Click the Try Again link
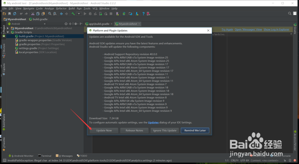Image resolution: width=299 pixels, height=164 pixels. [227, 30]
